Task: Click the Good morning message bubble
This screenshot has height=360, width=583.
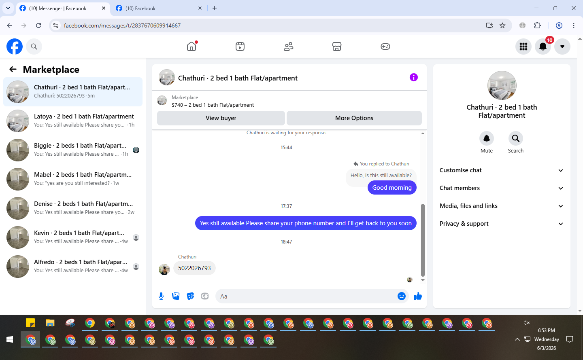Action: (392, 187)
